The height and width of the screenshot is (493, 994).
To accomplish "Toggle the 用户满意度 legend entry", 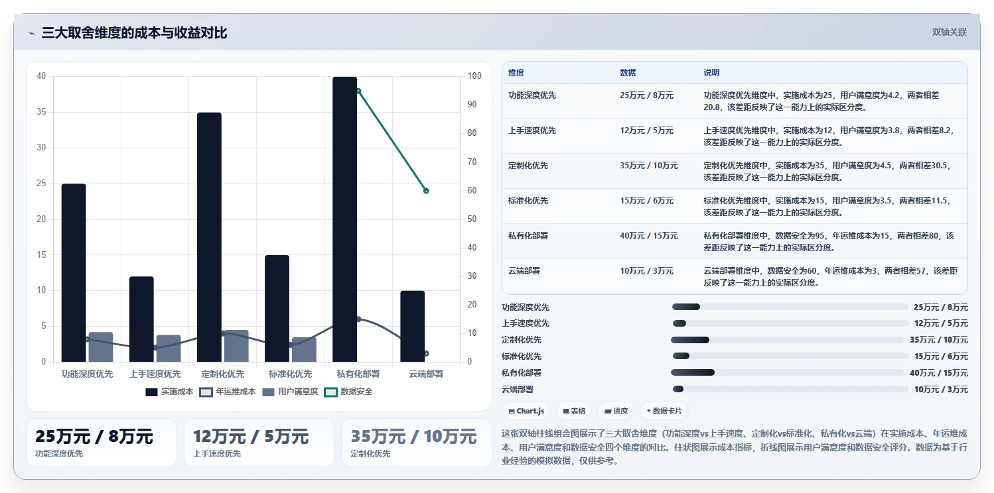I will (x=290, y=392).
